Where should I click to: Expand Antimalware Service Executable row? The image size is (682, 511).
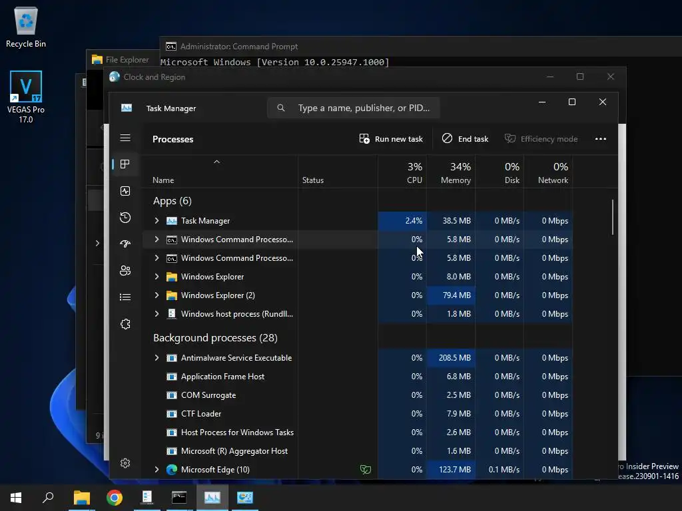[x=157, y=358]
